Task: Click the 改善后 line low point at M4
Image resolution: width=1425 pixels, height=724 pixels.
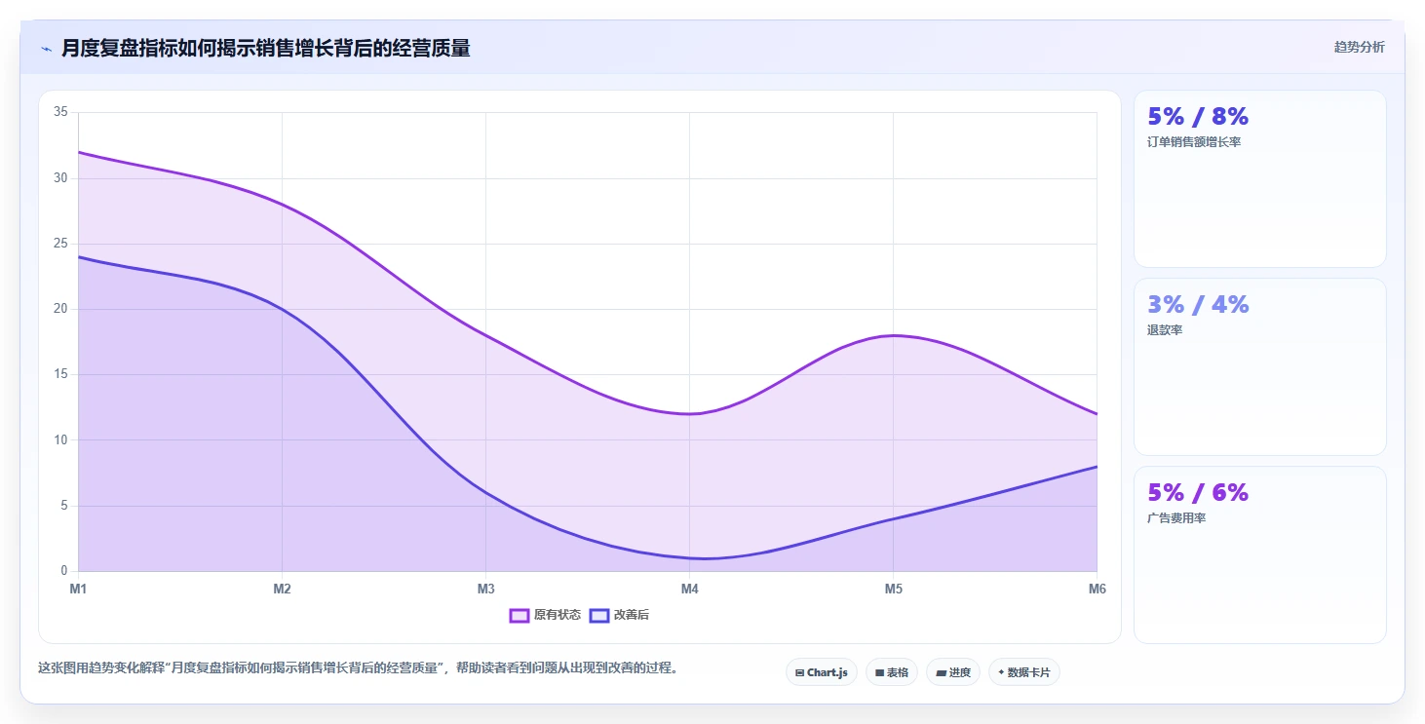Action: pyautogui.click(x=689, y=558)
